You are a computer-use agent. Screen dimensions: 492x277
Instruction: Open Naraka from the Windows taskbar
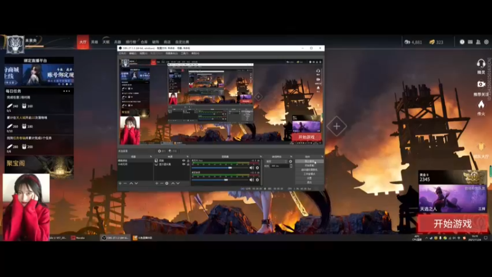(78, 238)
